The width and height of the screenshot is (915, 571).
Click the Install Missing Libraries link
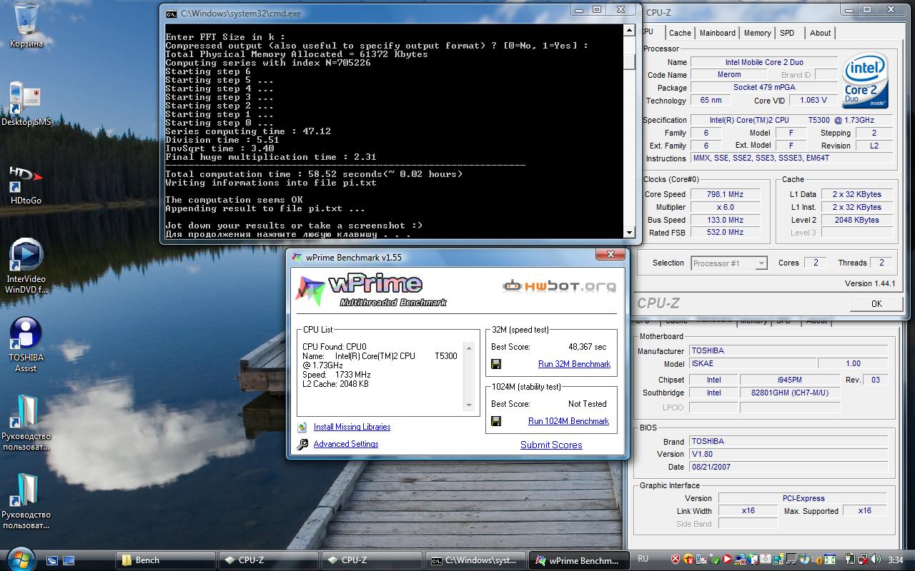tap(352, 427)
